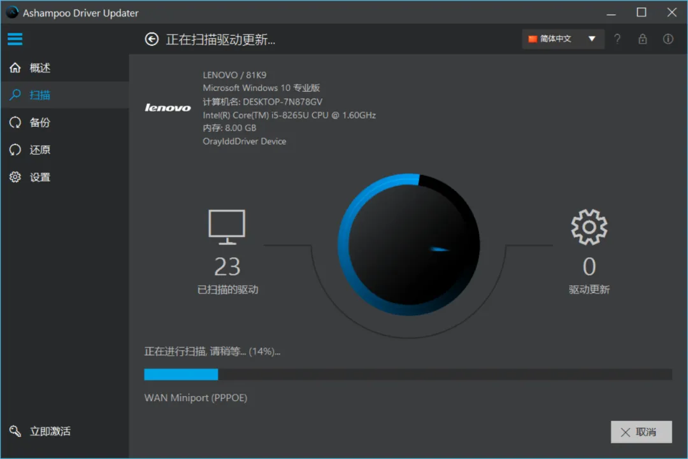Click the gear icon beside 设置
The image size is (688, 459).
(15, 177)
